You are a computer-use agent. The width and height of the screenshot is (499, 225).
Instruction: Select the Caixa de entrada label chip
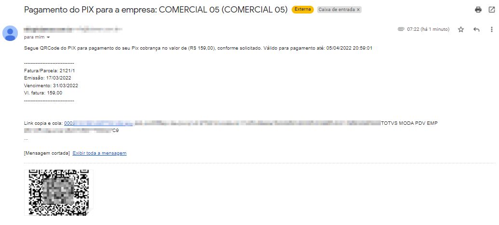point(337,10)
